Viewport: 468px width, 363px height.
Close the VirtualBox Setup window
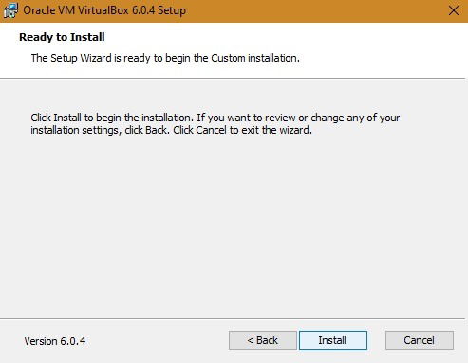pos(454,10)
